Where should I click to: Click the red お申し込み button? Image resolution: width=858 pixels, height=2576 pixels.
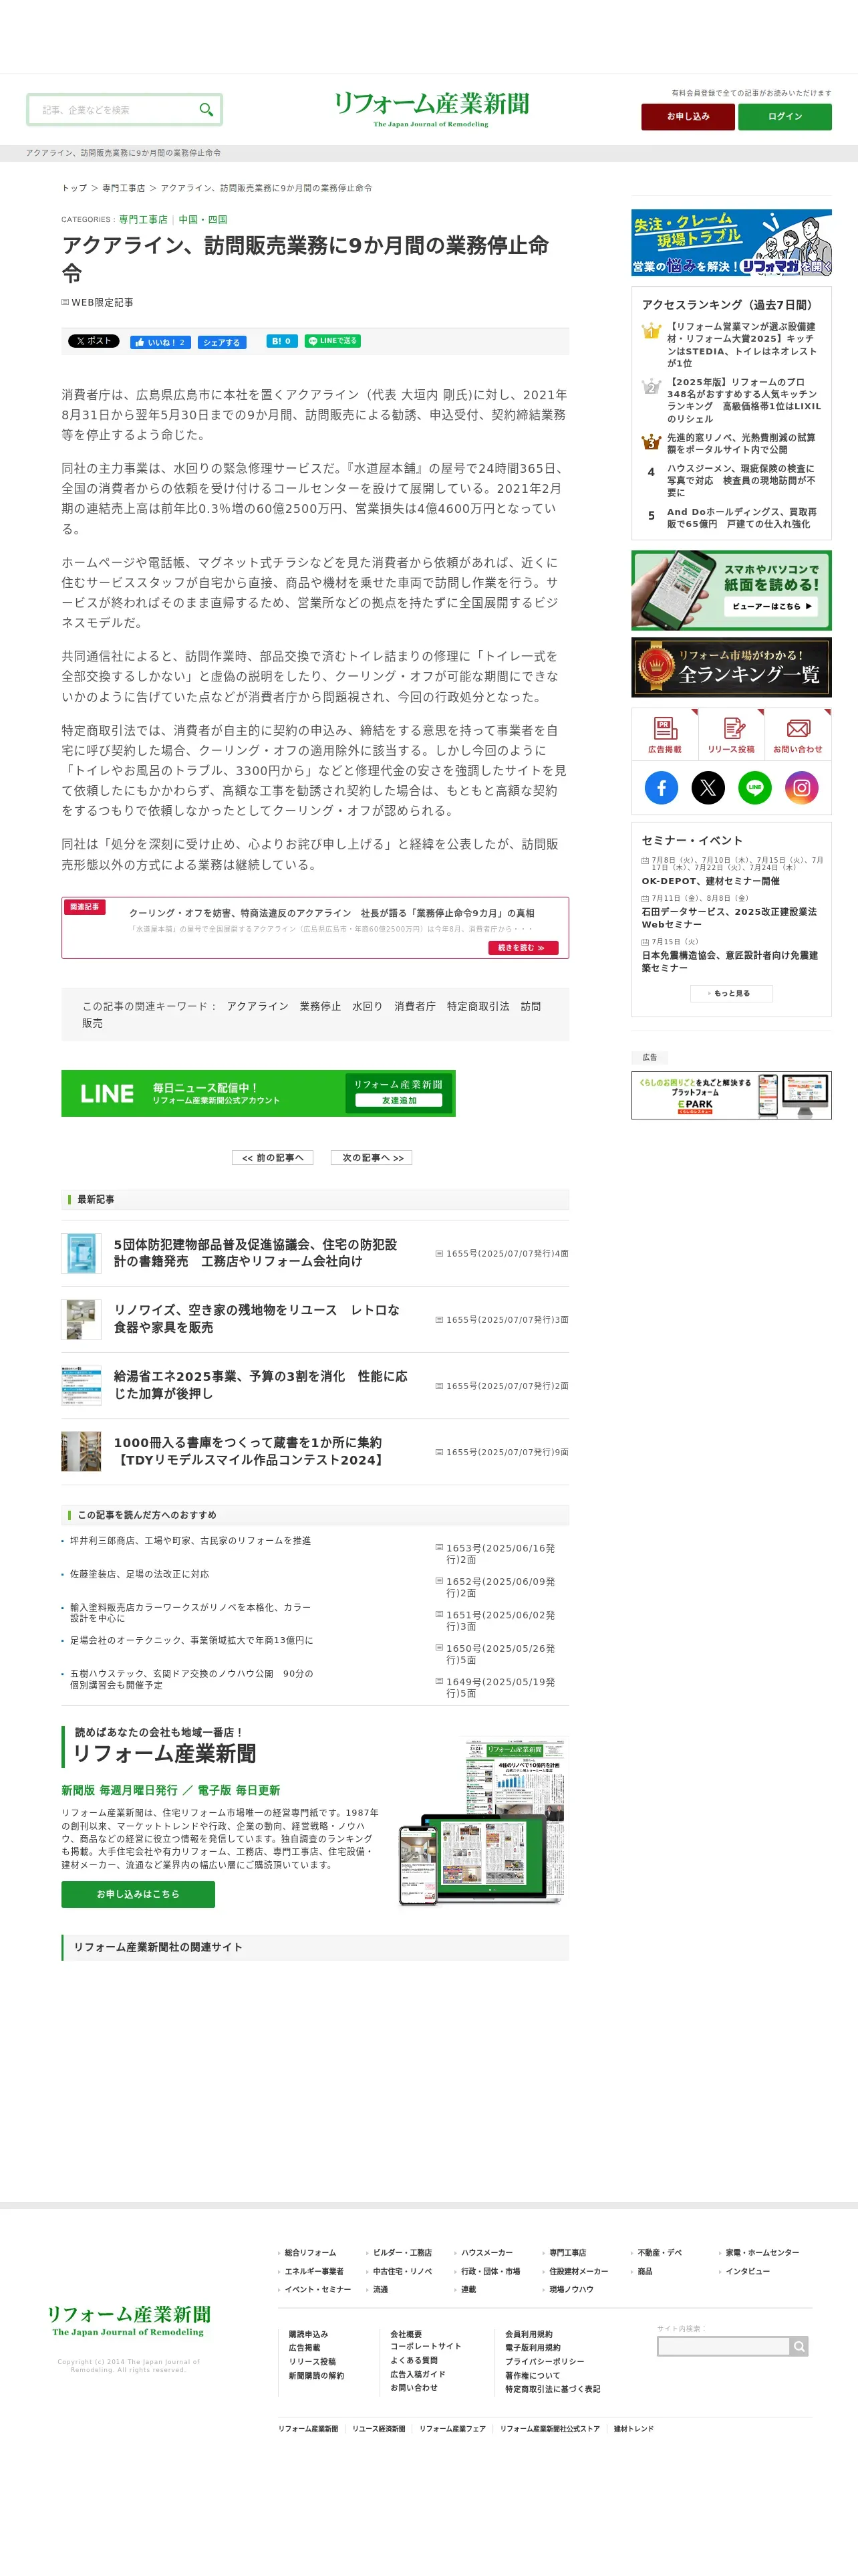[x=688, y=117]
